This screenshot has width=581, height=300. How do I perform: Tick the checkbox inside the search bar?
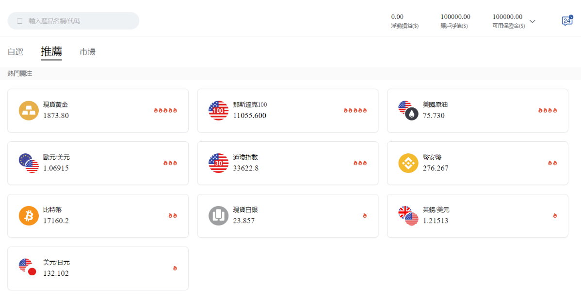[x=18, y=20]
